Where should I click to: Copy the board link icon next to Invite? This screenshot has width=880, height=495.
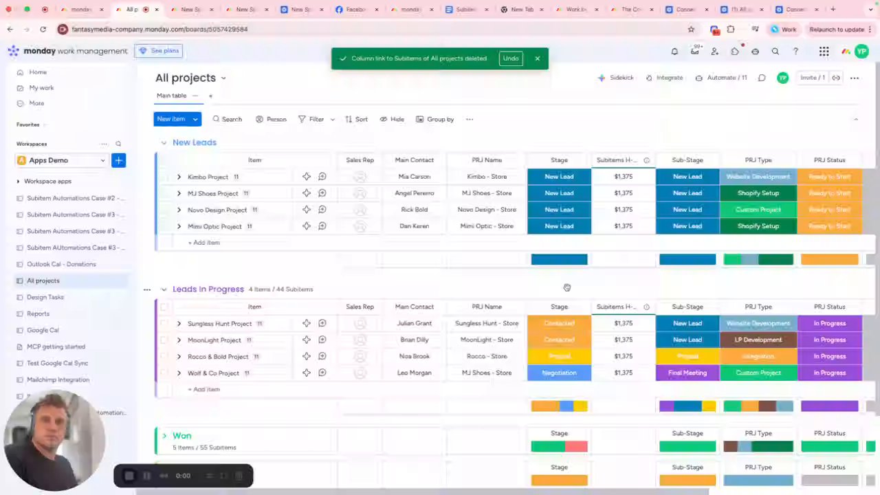coord(836,78)
